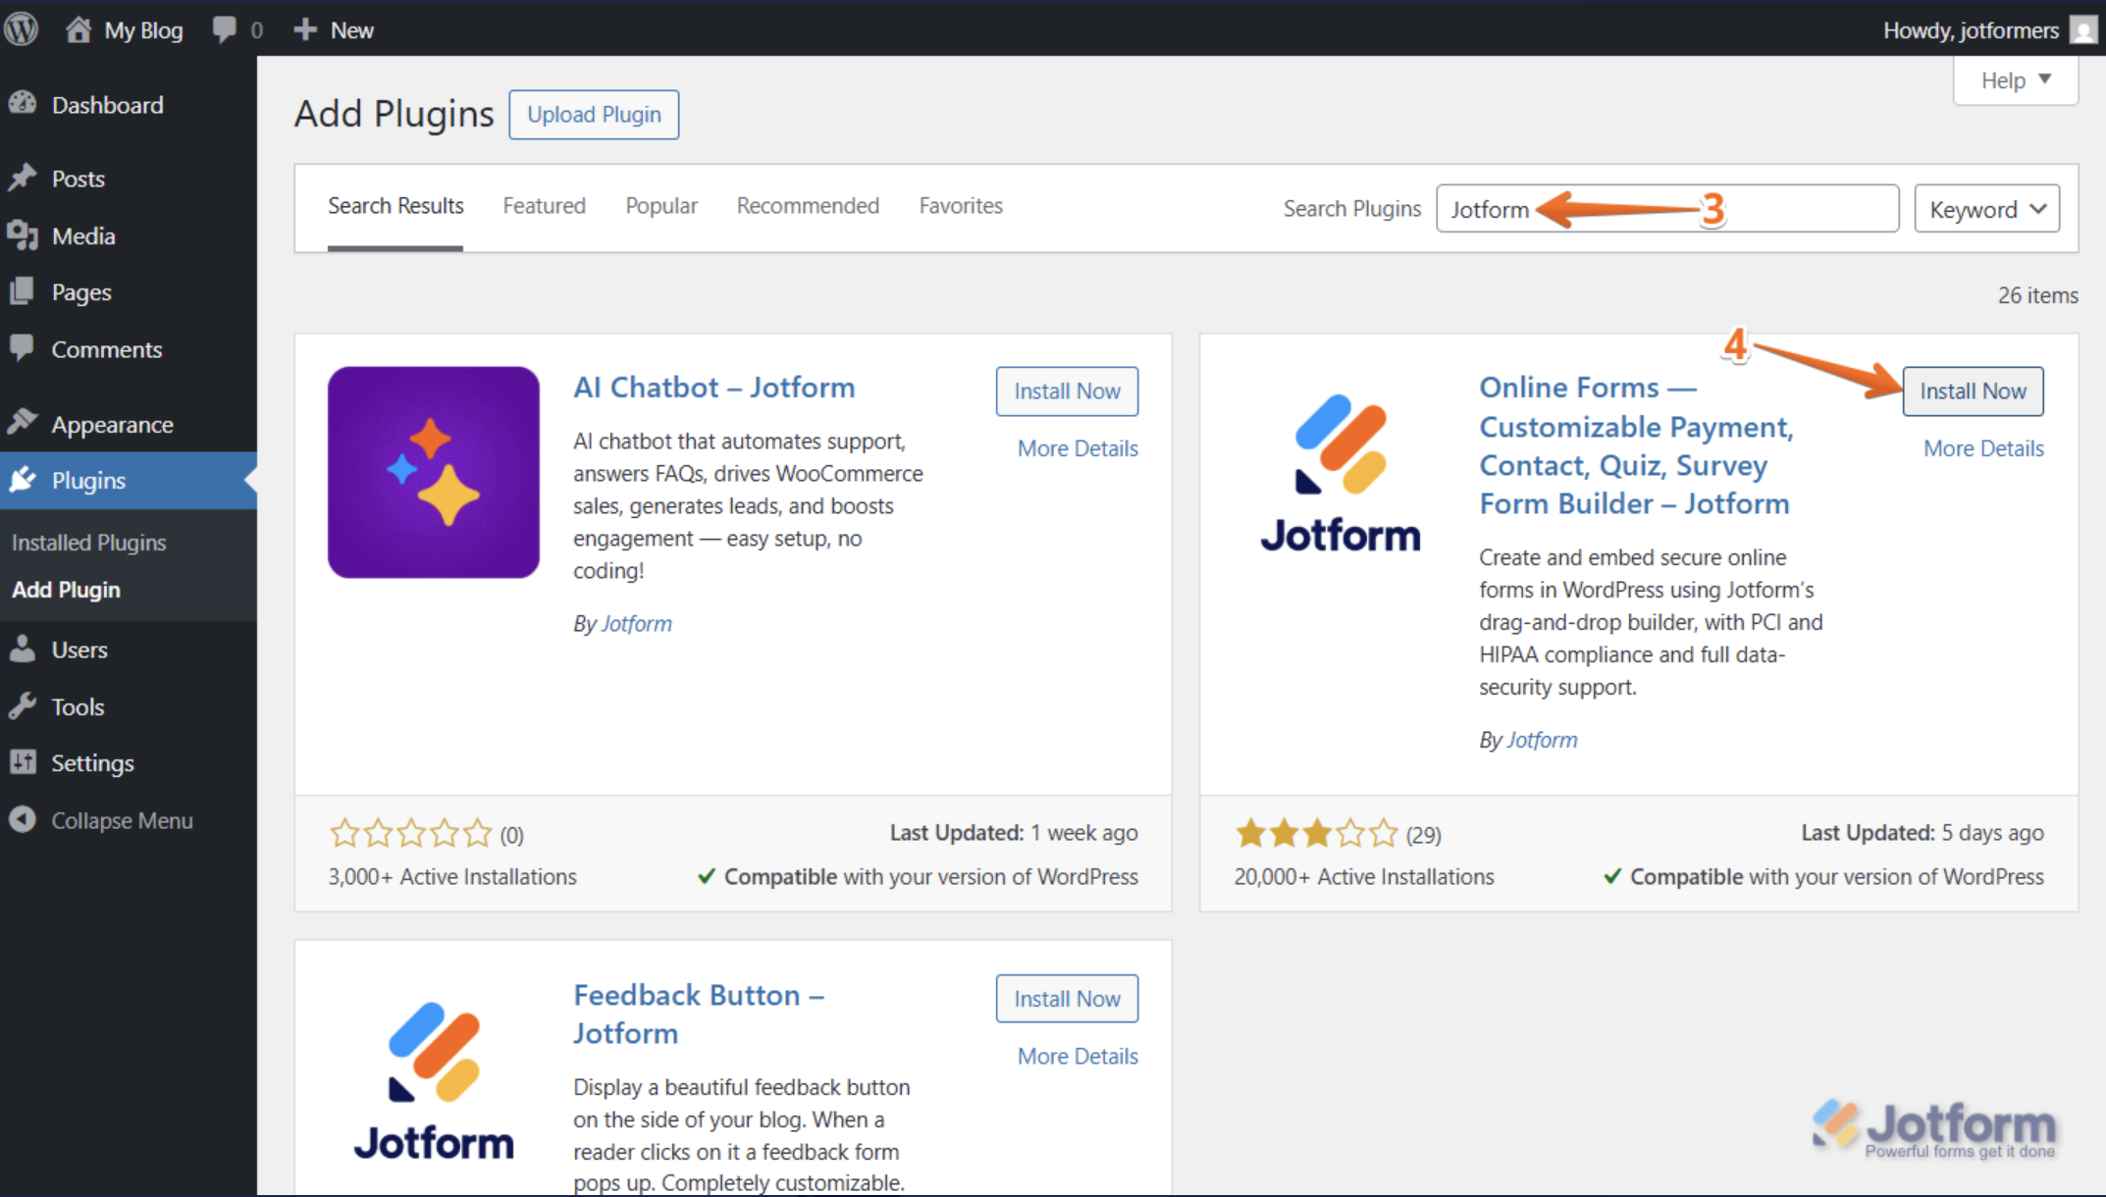
Task: Open the WordPress logo menu in admin bar
Action: (21, 27)
